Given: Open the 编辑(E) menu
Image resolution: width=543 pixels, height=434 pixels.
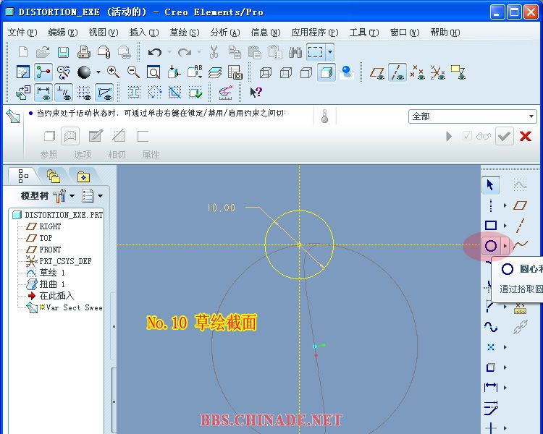Looking at the screenshot, I should click(63, 33).
